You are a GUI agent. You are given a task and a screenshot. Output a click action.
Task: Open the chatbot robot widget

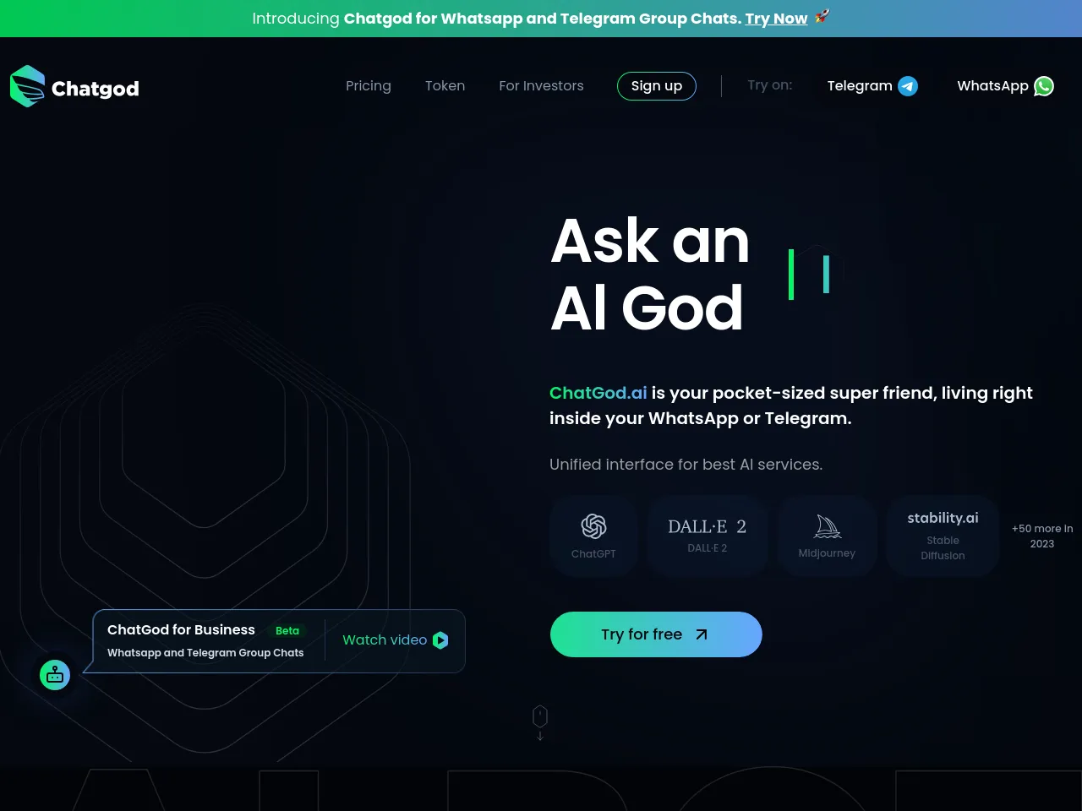[55, 675]
